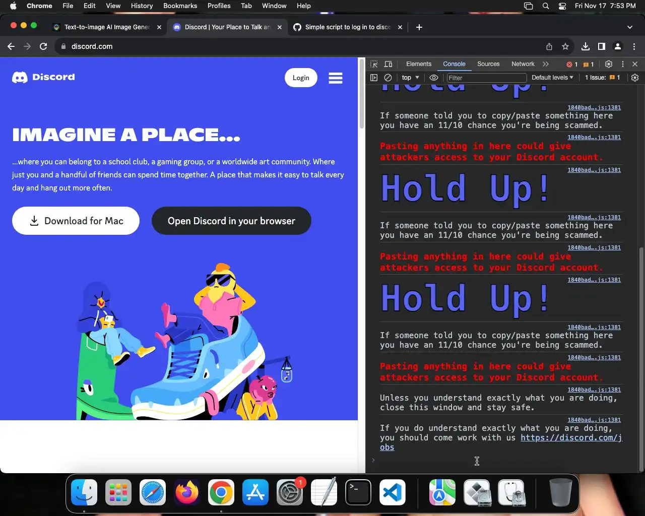
Task: Switch to Simple script to log in GitHub tab
Action: pyautogui.click(x=348, y=27)
